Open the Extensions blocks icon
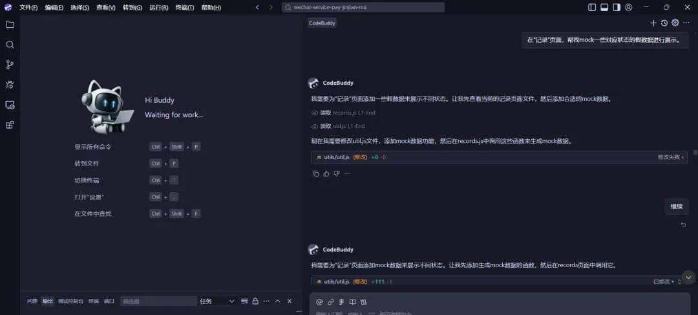Image resolution: width=698 pixels, height=315 pixels. point(10,125)
